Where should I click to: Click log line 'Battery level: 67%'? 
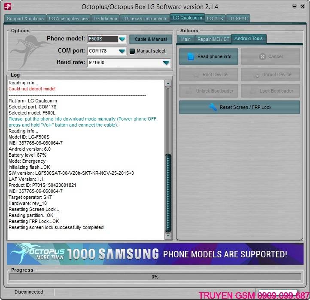click(27, 155)
